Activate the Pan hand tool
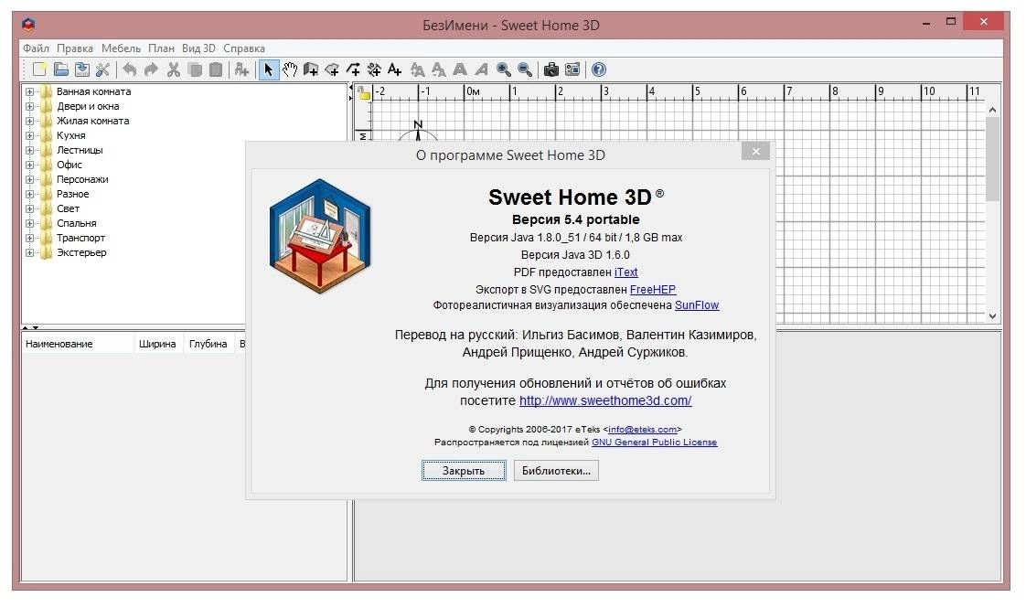1026x608 pixels. click(290, 69)
